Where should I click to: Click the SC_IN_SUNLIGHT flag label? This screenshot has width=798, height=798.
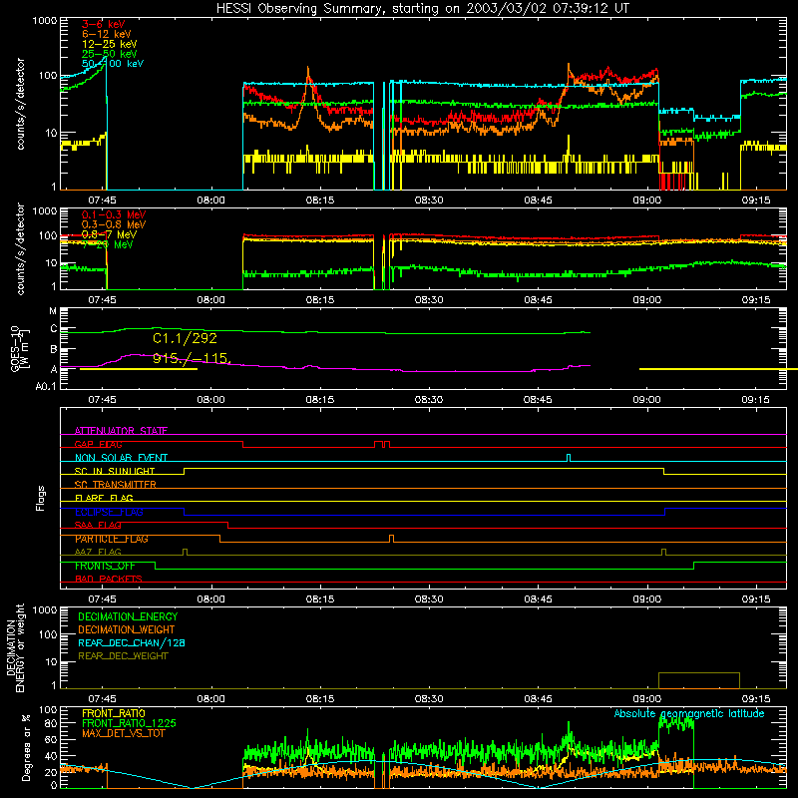click(x=115, y=471)
